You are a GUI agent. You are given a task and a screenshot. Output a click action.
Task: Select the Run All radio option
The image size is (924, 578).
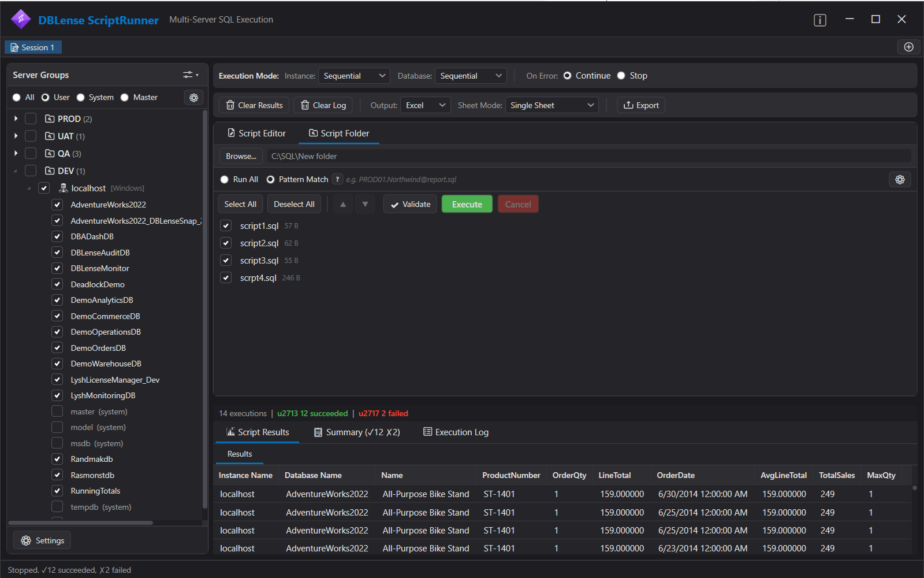coord(225,180)
